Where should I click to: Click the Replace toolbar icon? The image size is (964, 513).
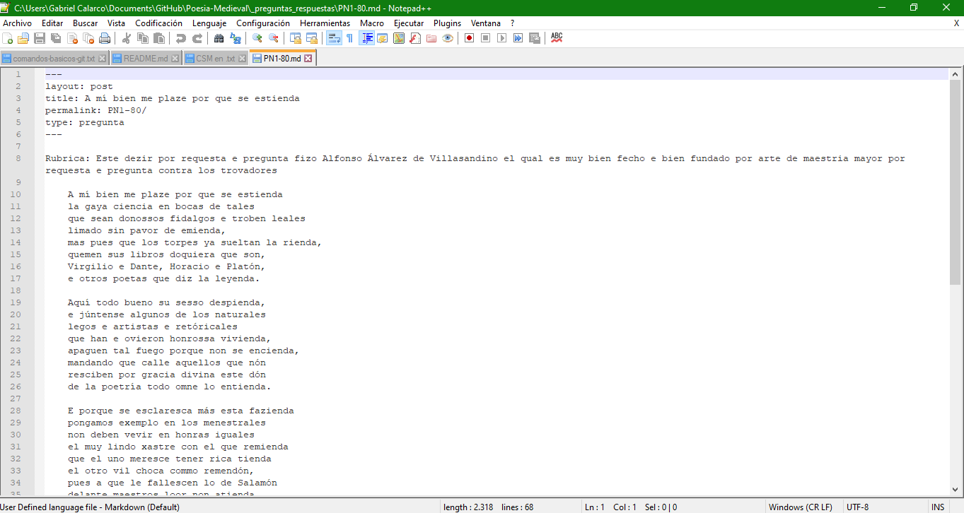(235, 37)
